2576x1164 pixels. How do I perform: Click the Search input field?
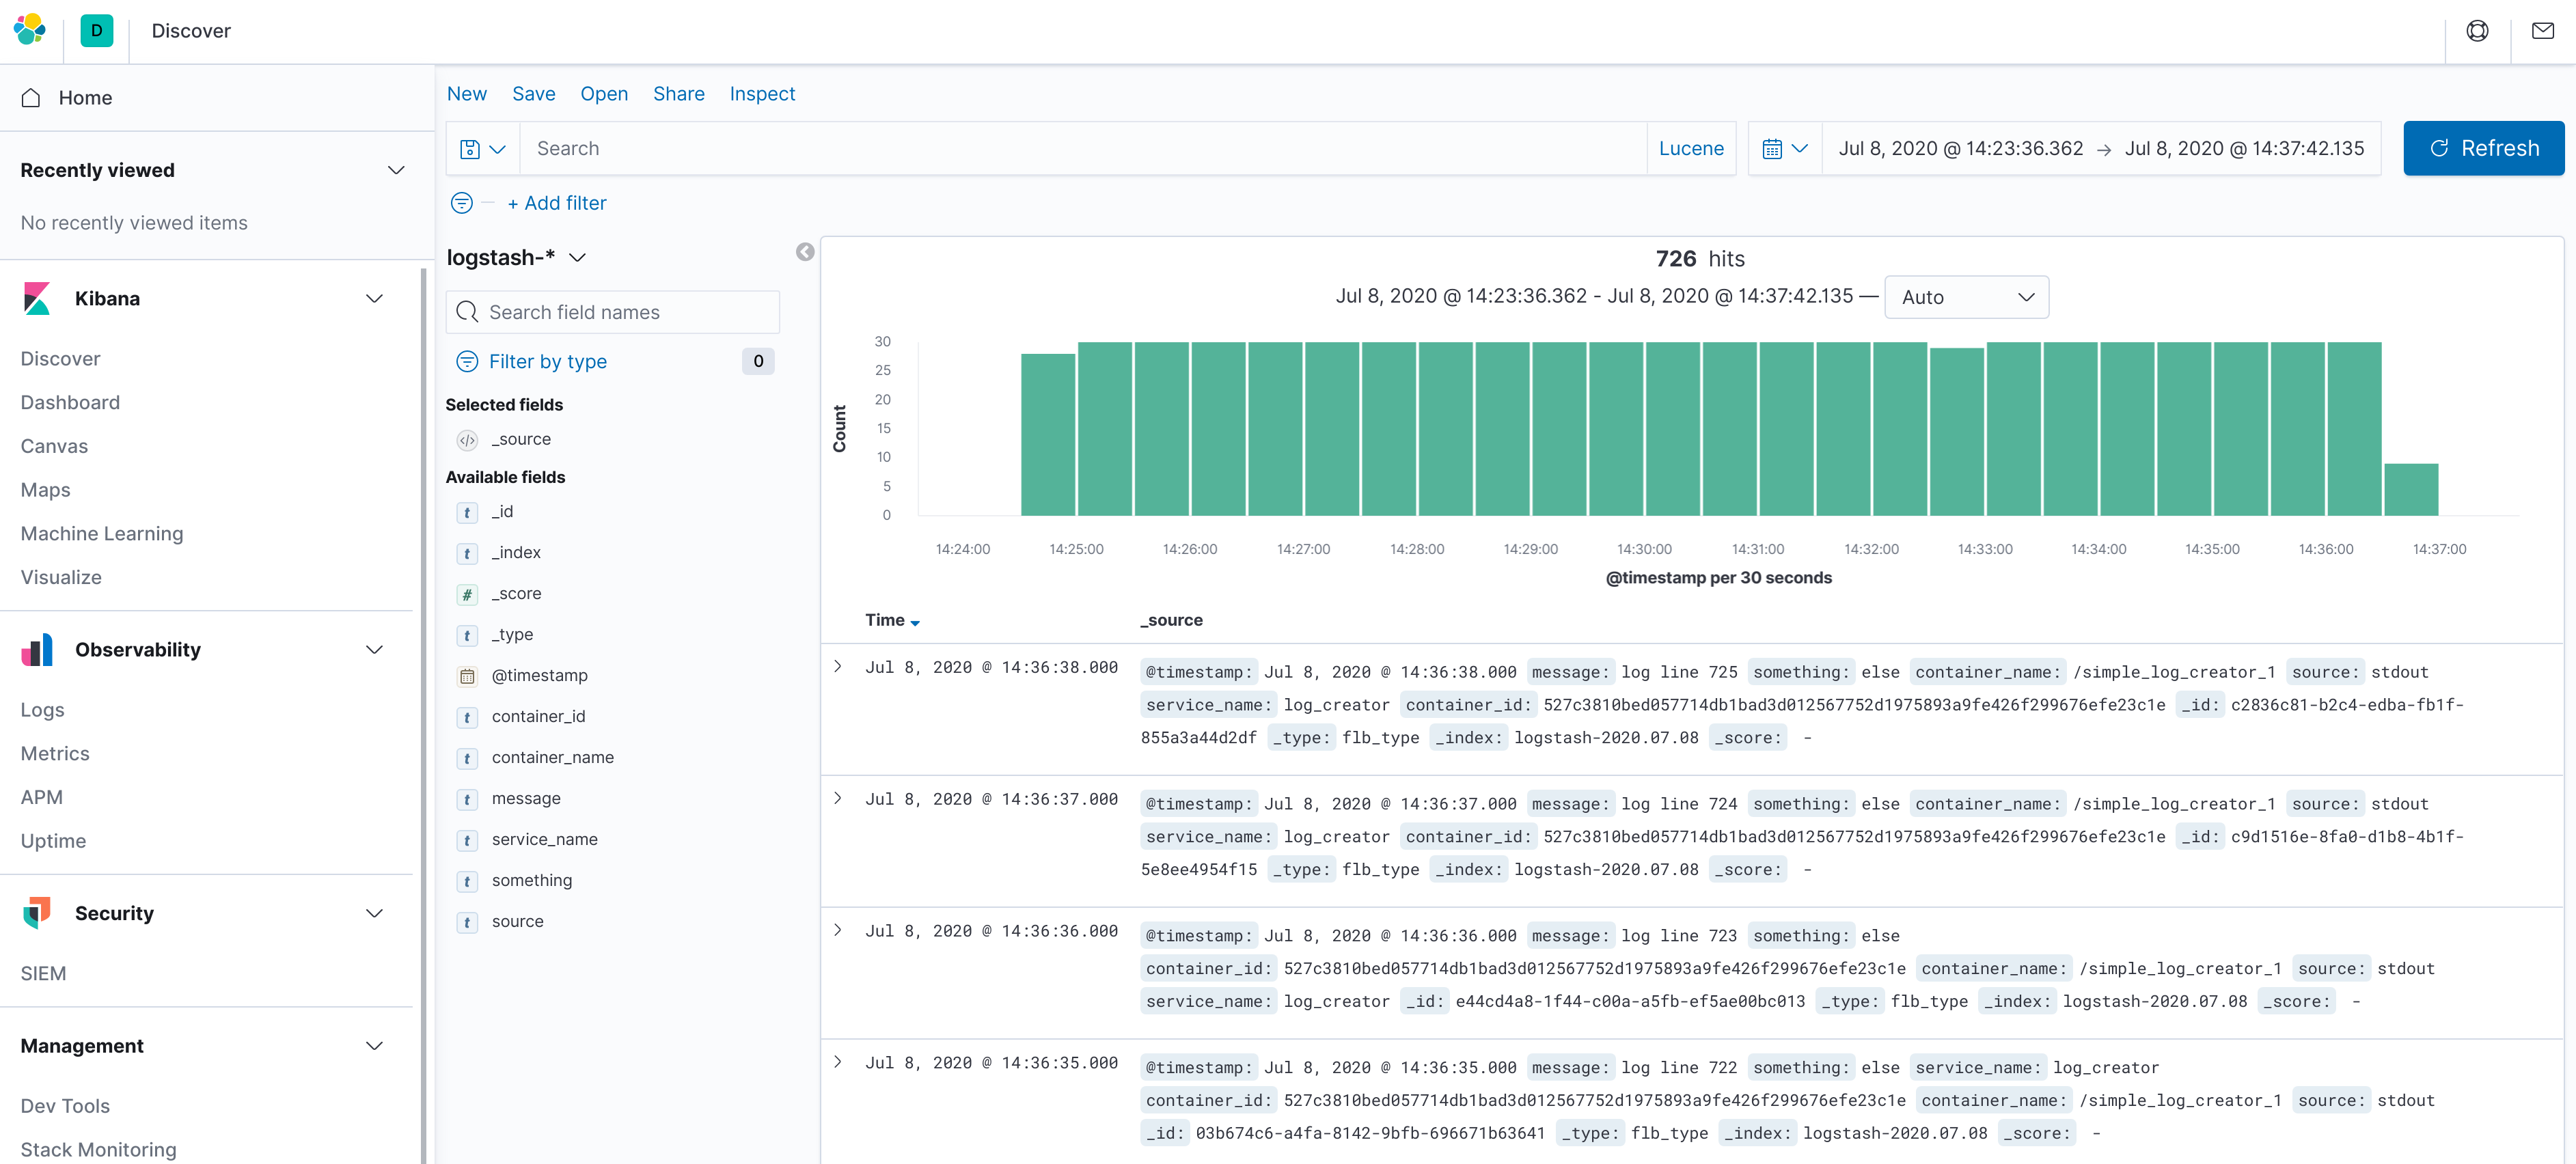pyautogui.click(x=1086, y=148)
